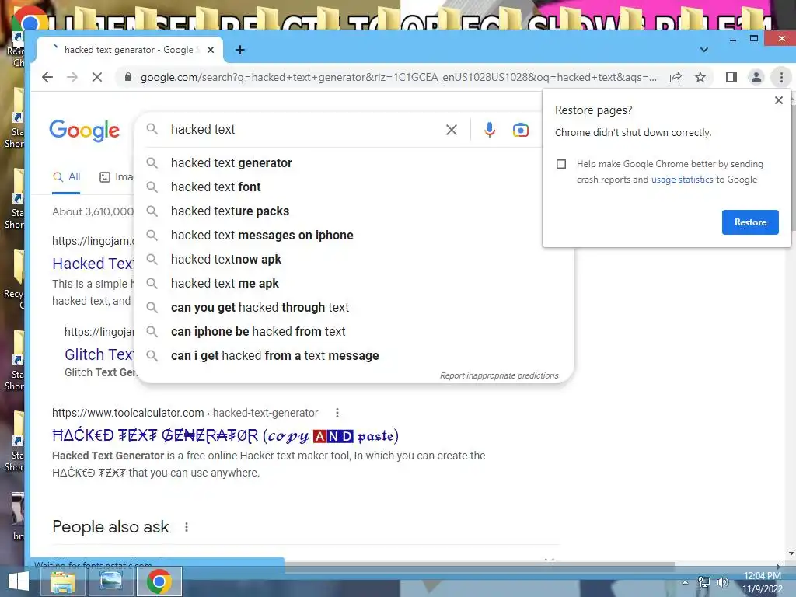Click the address bar URL
The width and height of the screenshot is (796, 597).
(x=399, y=77)
